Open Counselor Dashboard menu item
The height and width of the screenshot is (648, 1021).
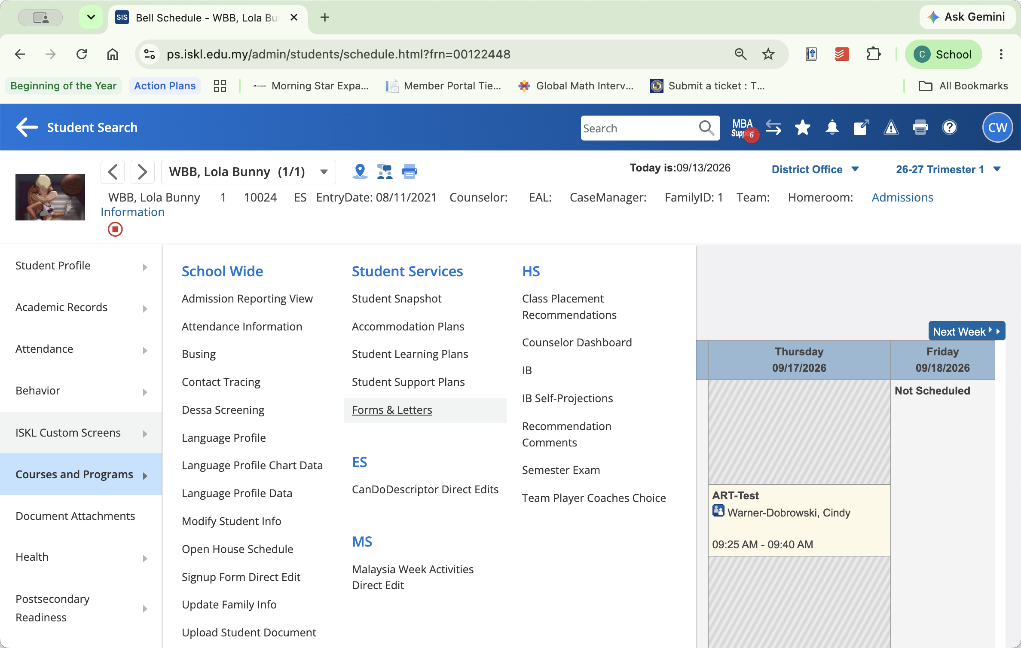click(x=577, y=342)
